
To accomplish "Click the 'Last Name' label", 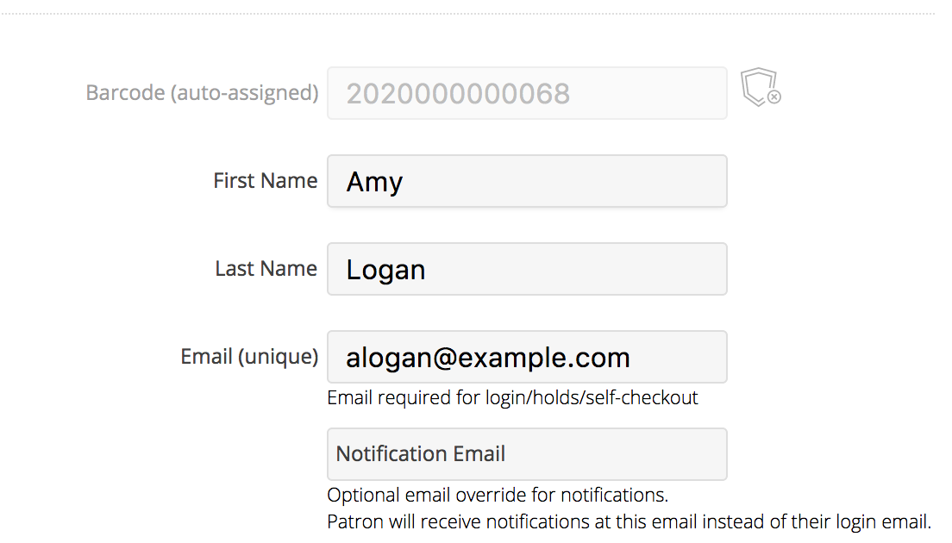I will point(266,269).
